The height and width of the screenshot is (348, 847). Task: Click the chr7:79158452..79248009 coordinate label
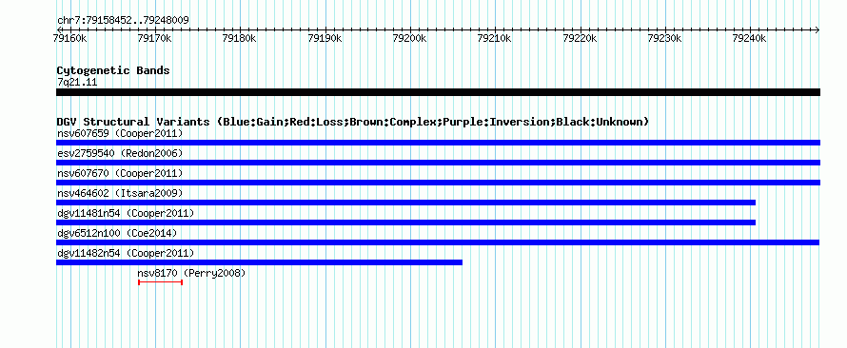123,21
